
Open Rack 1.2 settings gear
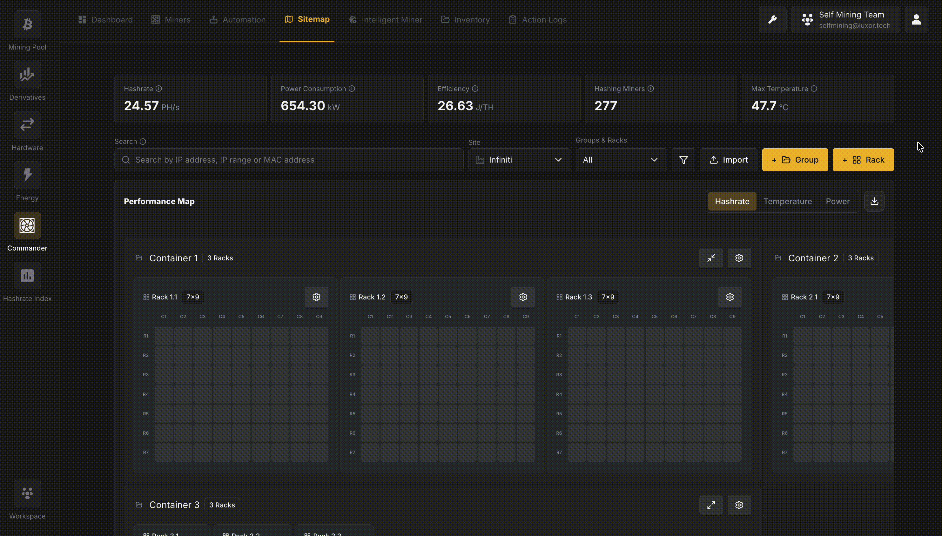pyautogui.click(x=523, y=297)
